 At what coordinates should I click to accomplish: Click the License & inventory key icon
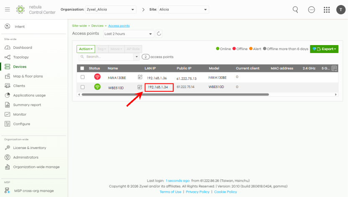[8, 148]
